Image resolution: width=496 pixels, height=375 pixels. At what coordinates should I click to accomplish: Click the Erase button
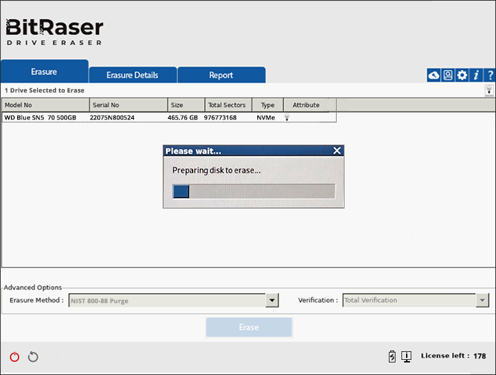point(249,327)
